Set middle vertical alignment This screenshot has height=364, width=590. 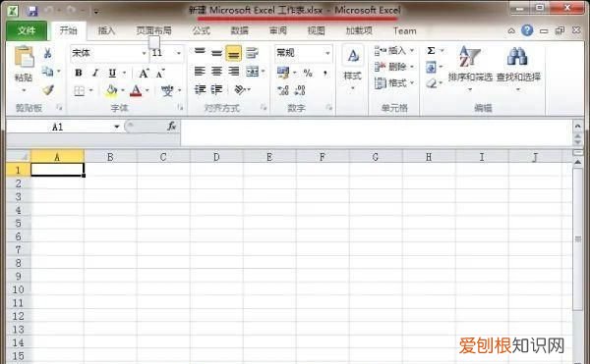[x=216, y=53]
